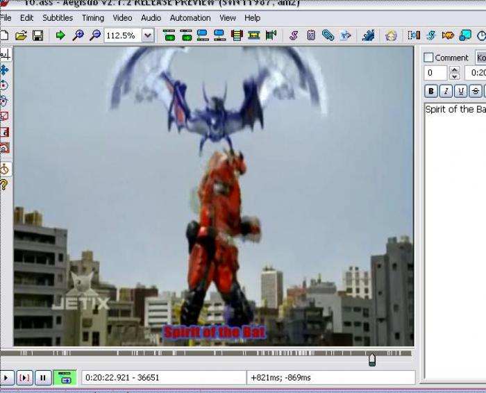The height and width of the screenshot is (393, 486).
Task: Launch ASSDraw icon
Action: pyautogui.click(x=391, y=35)
